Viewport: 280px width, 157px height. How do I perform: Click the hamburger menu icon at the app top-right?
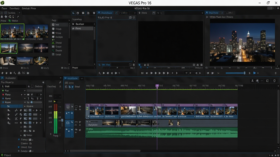point(278,8)
